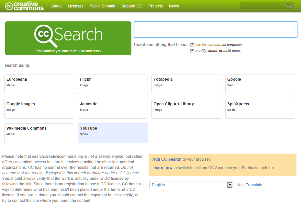Click Help Translate link
The image size is (301, 209).
[x=249, y=185]
